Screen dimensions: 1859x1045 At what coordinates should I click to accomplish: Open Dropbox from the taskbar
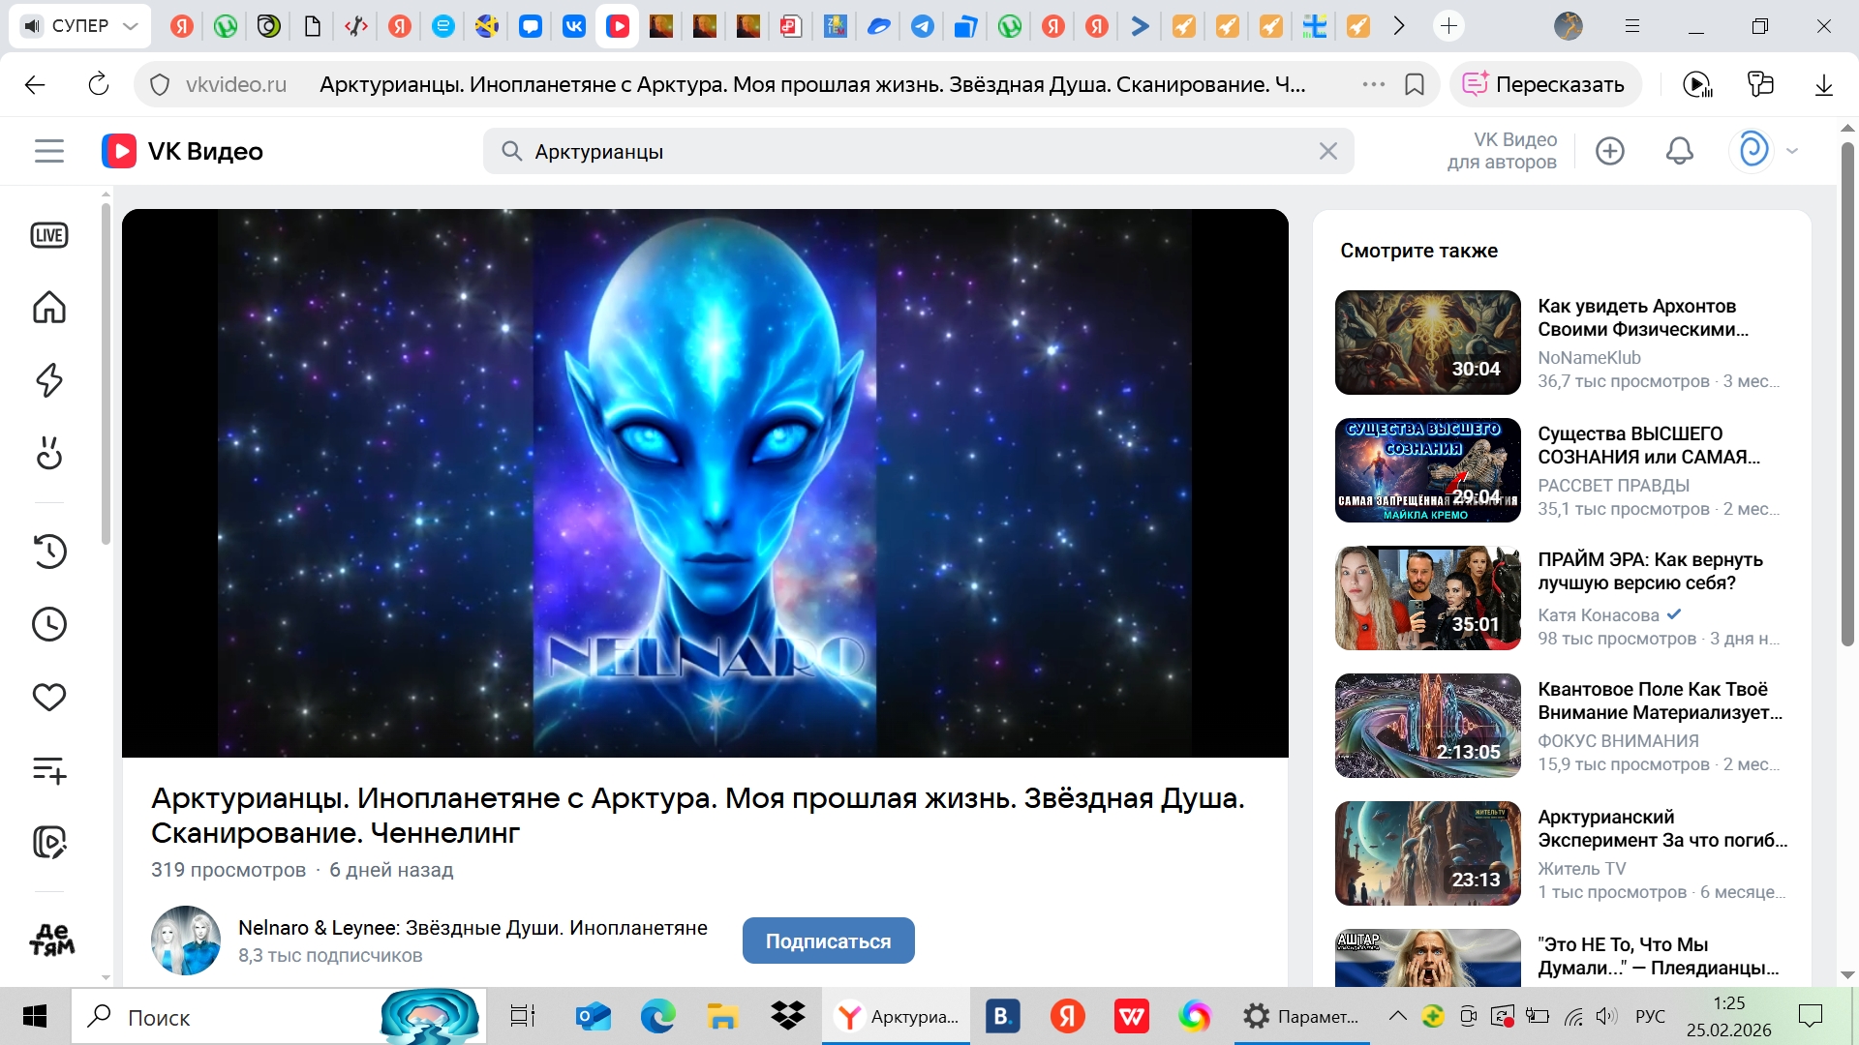(788, 1016)
